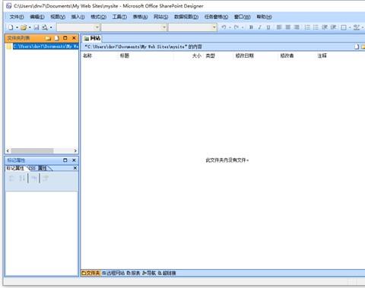The height and width of the screenshot is (288, 365).
Task: Toggle Bold formatting button
Action: (251, 27)
